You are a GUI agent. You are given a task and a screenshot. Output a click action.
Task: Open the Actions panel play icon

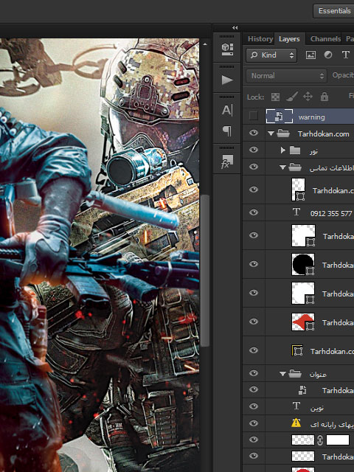(227, 80)
